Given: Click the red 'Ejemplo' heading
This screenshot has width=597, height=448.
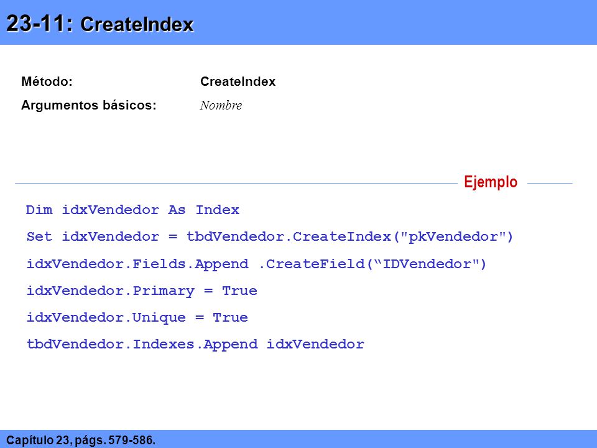Looking at the screenshot, I should 491,182.
